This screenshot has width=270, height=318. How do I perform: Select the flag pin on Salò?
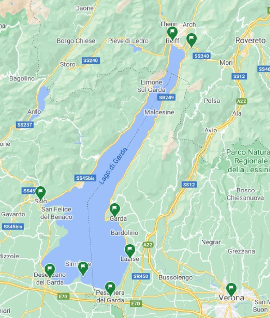click(x=41, y=193)
